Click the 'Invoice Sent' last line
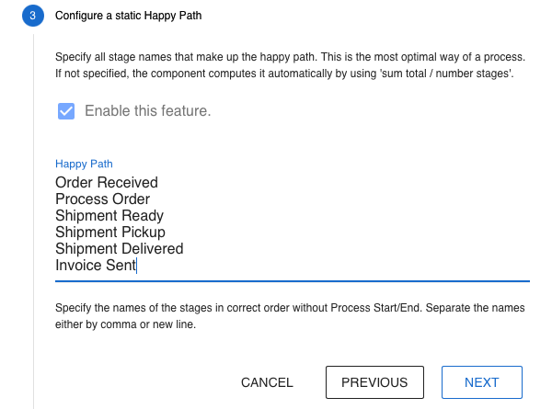Viewport: 552px width, 409px height. pyautogui.click(x=96, y=266)
